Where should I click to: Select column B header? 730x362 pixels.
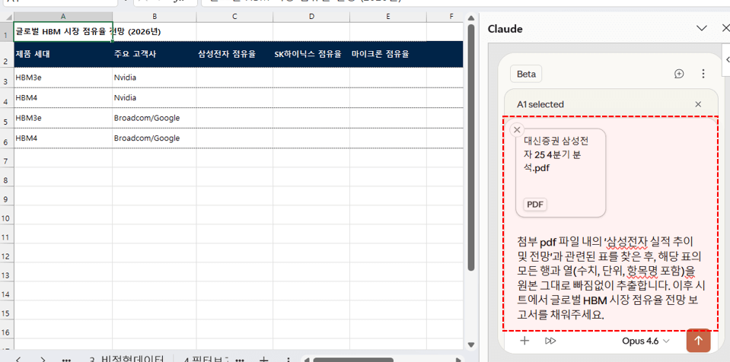point(154,17)
